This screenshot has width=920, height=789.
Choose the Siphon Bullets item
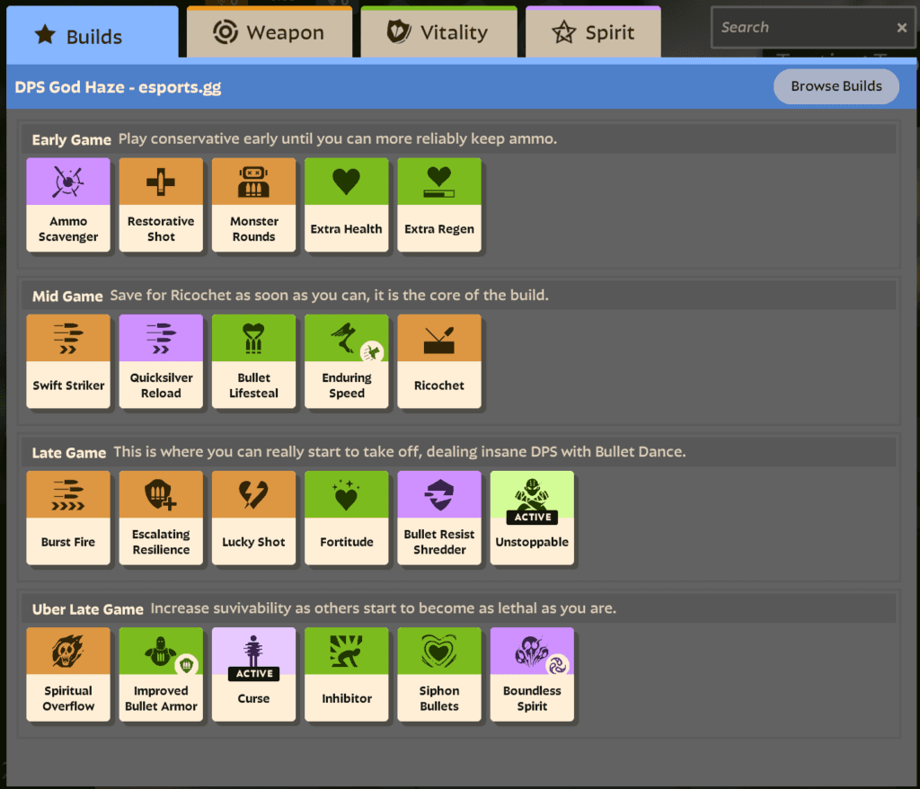tap(439, 674)
